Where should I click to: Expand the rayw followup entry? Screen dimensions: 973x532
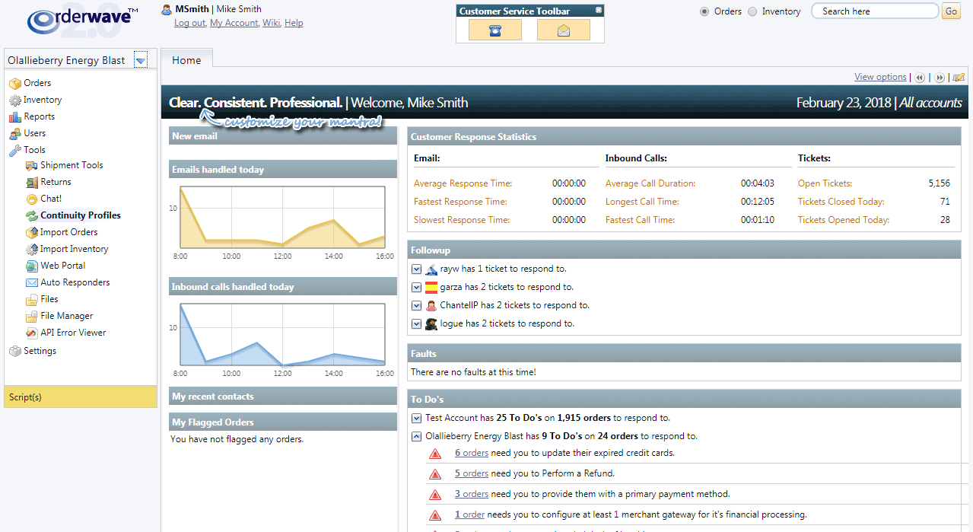click(x=416, y=269)
